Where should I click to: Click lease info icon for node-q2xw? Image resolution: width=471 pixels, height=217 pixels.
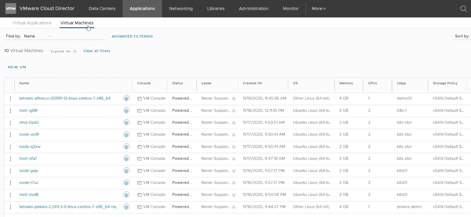(x=234, y=147)
